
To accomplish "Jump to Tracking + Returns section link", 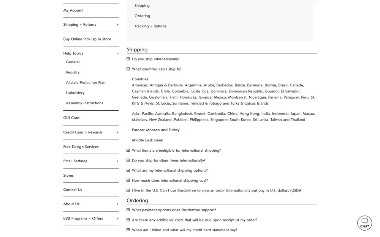I will click(x=150, y=26).
